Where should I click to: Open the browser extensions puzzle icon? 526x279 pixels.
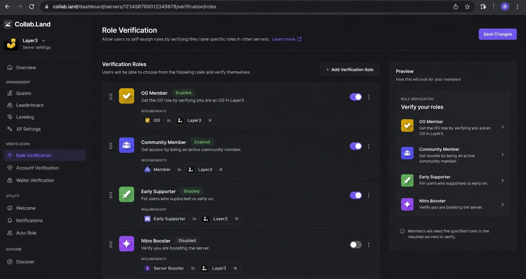(x=483, y=6)
